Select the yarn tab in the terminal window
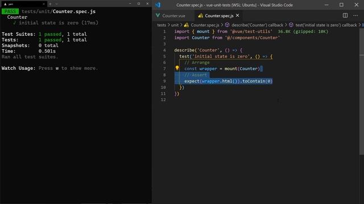Image resolution: width=364 pixels, height=204 pixels. pos(23,4)
